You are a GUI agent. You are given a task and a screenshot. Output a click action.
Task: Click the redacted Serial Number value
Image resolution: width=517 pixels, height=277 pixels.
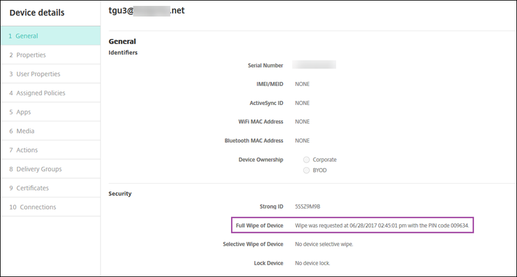pyautogui.click(x=314, y=65)
